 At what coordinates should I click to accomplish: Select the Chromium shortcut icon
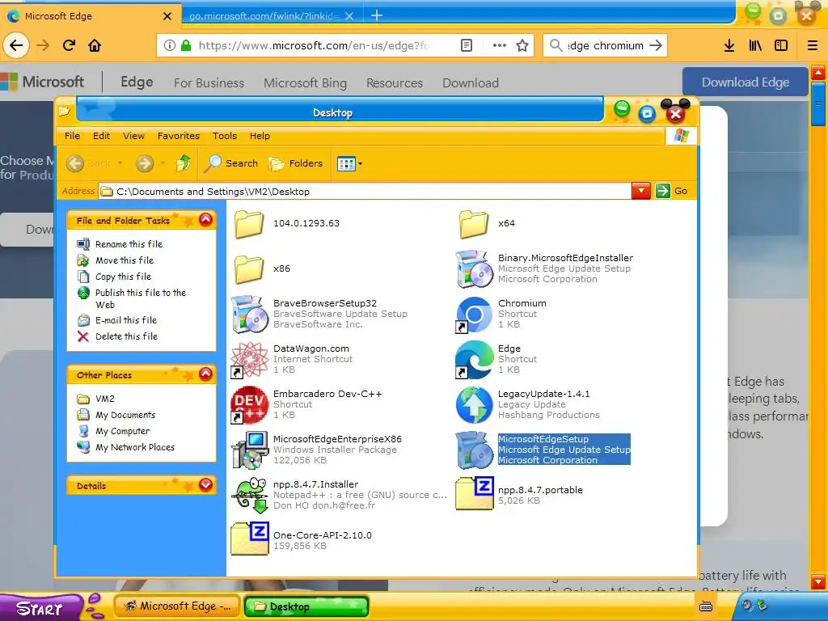[x=474, y=315]
